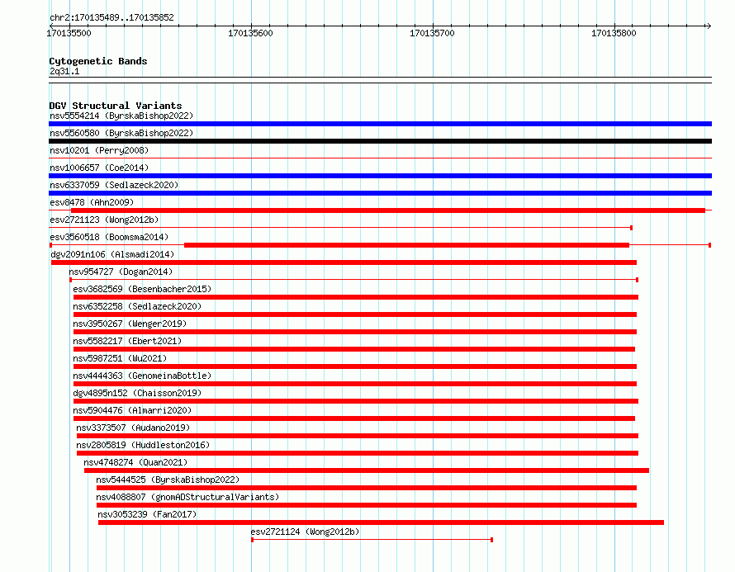Open dgv4895n152 (Chaisson2019) variant label
The width and height of the screenshot is (735, 572).
coord(137,393)
